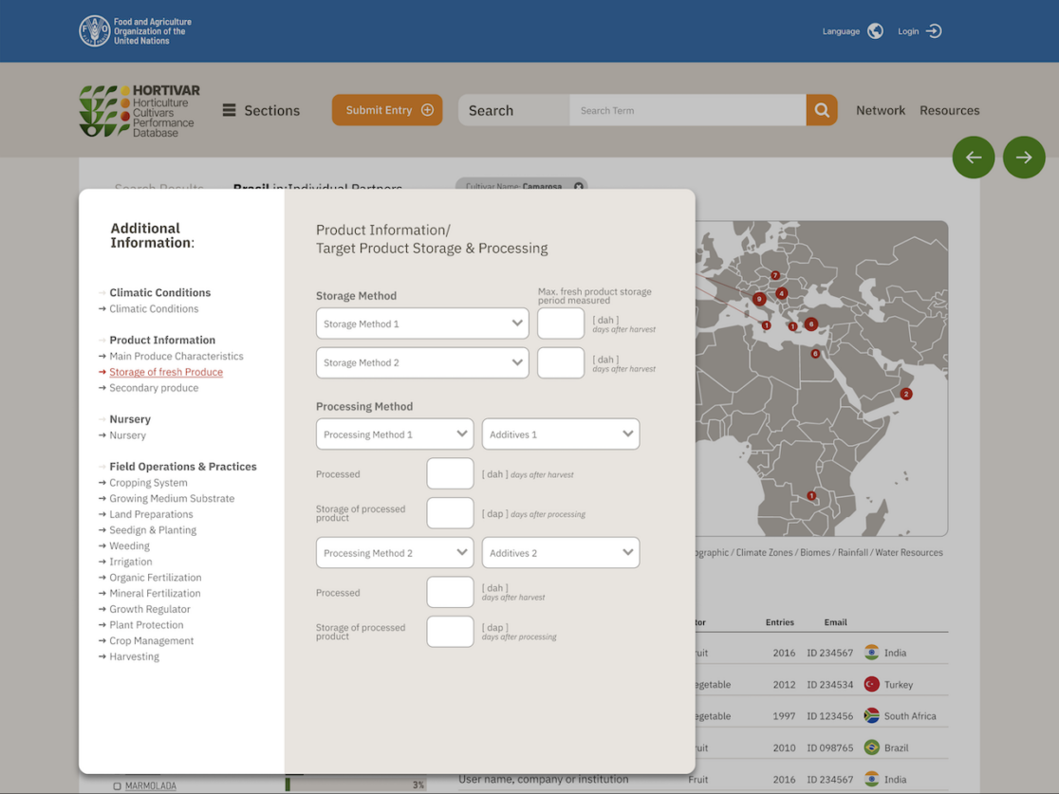Select Irrigation in the sidebar list

pyautogui.click(x=130, y=562)
